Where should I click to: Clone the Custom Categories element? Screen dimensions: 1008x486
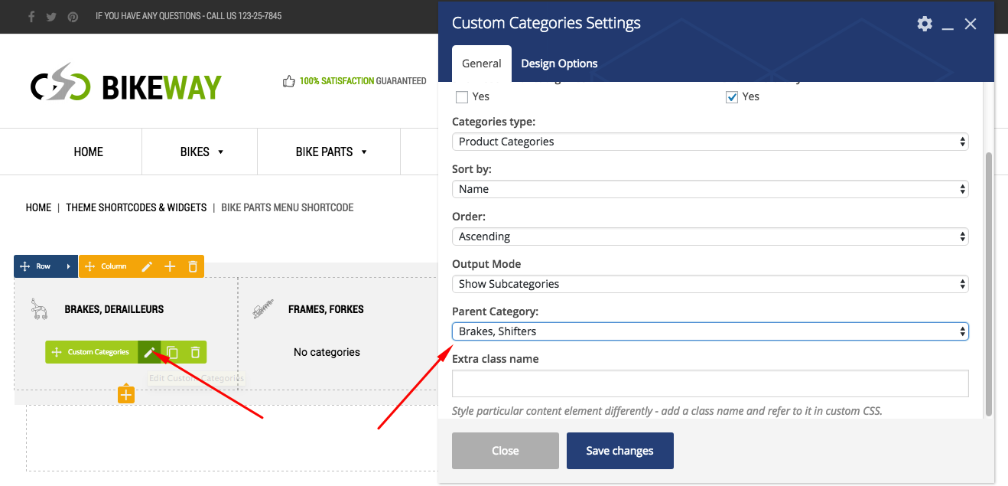(172, 352)
